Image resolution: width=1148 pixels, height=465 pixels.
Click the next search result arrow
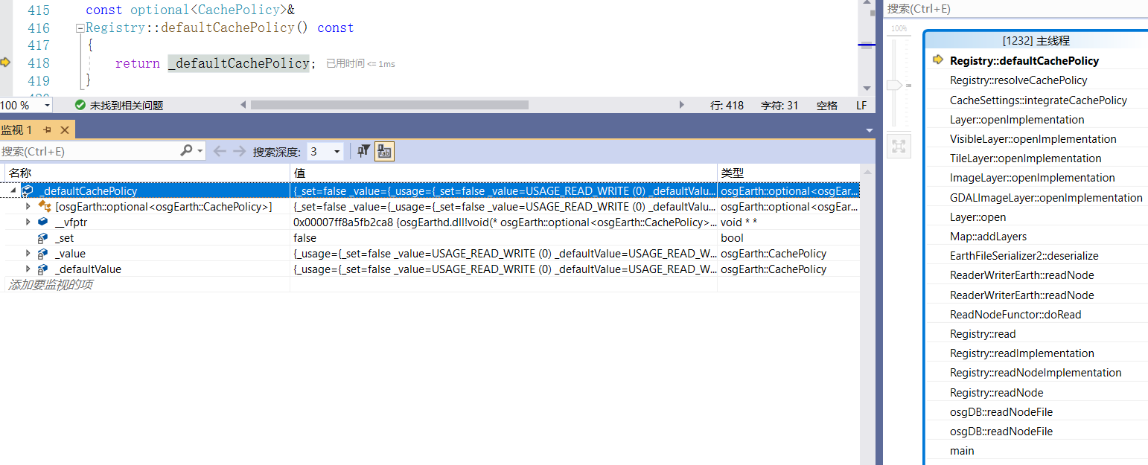pyautogui.click(x=239, y=151)
